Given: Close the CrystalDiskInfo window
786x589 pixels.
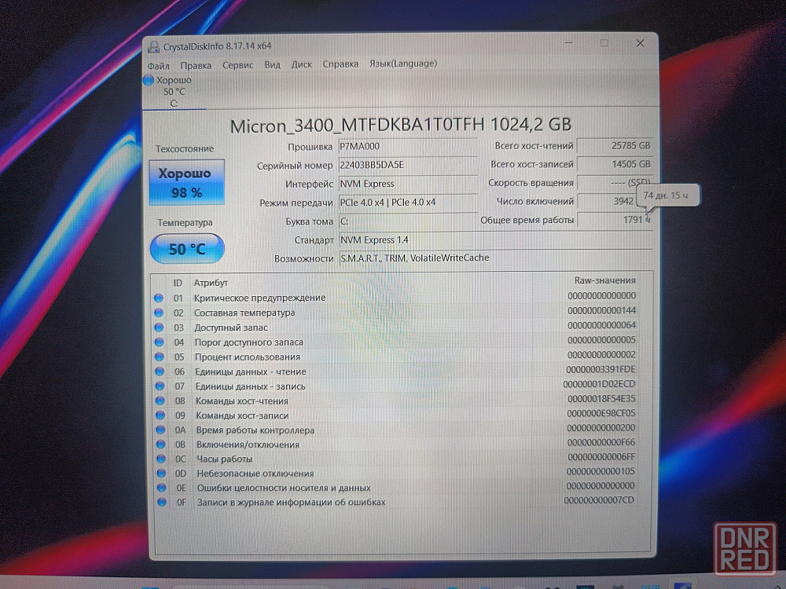Looking at the screenshot, I should [x=640, y=43].
